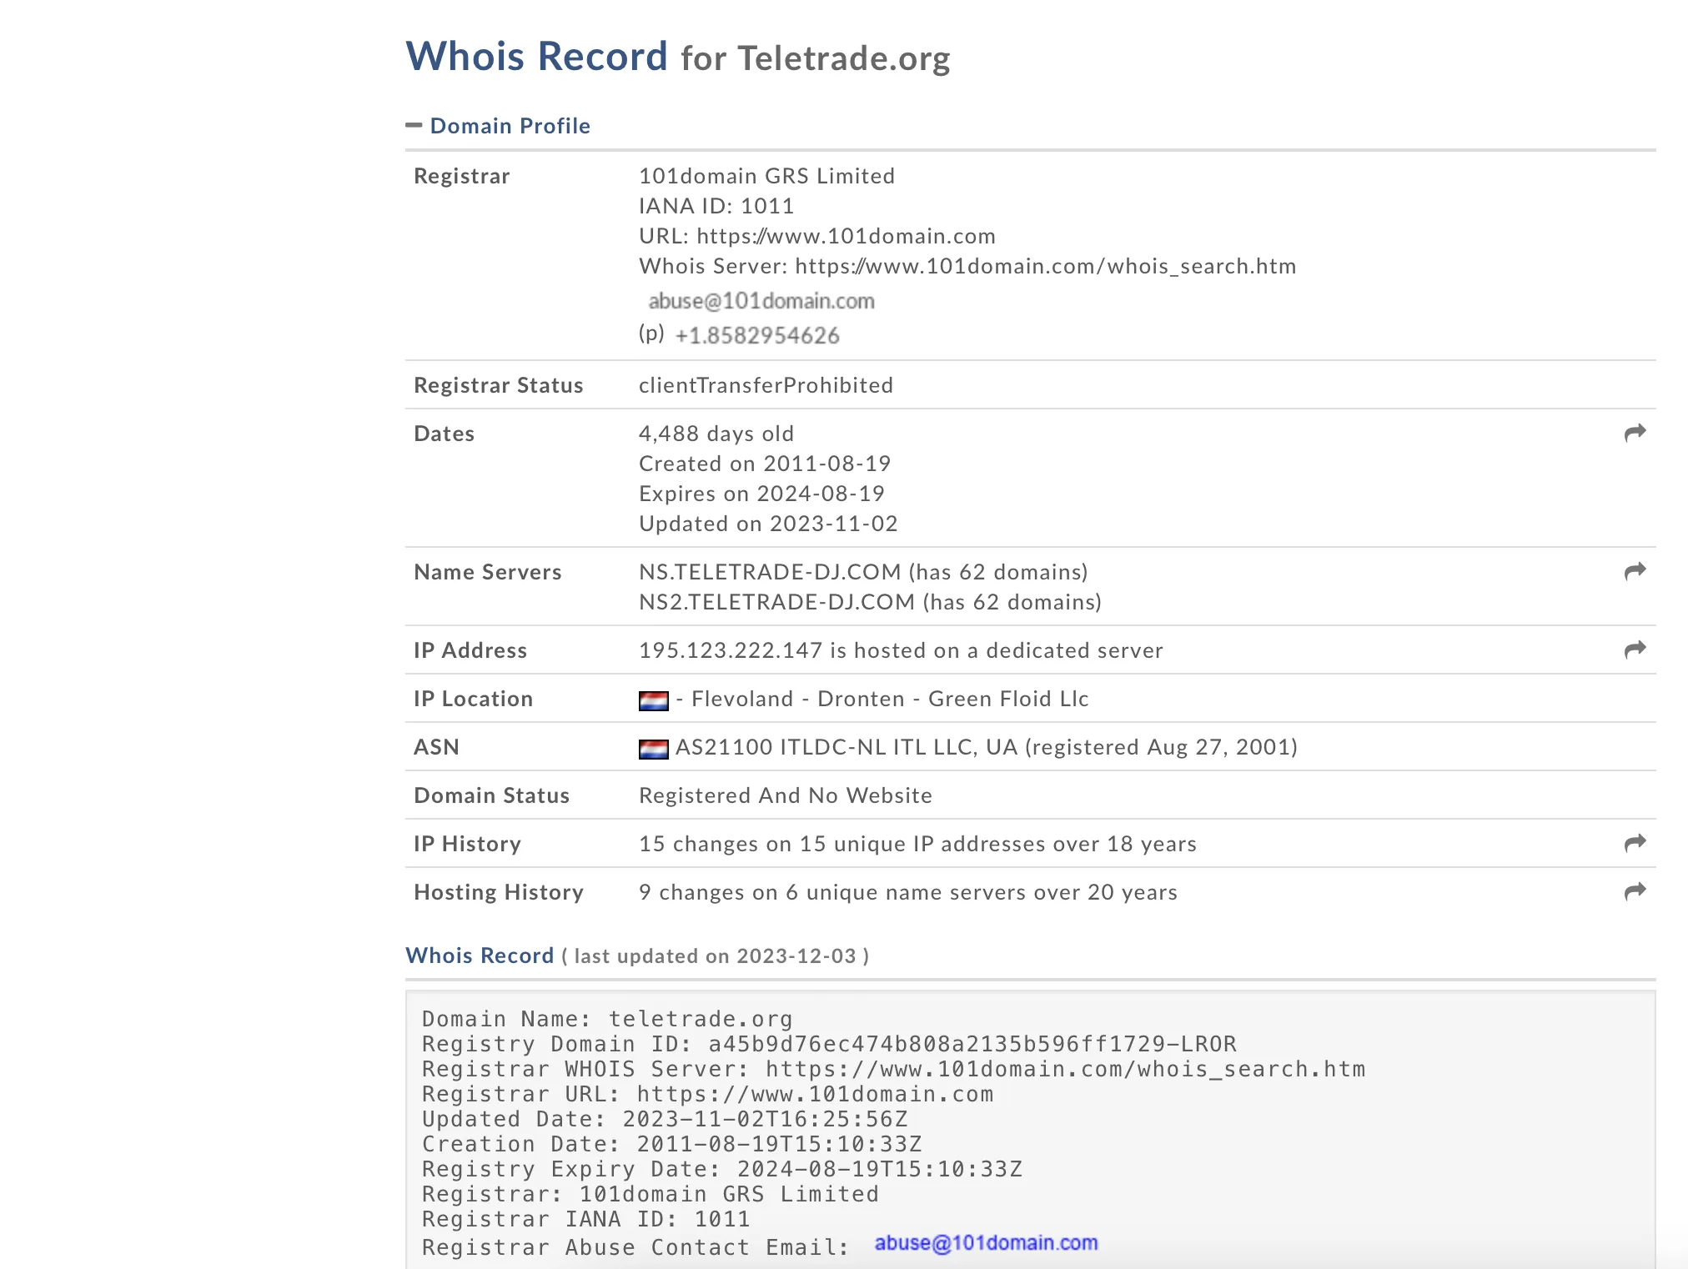Click 'IANA ID: 1011' text
Image resolution: width=1688 pixels, height=1269 pixels.
click(x=716, y=206)
